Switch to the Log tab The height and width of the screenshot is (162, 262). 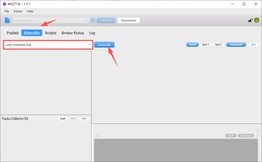pyautogui.click(x=92, y=33)
